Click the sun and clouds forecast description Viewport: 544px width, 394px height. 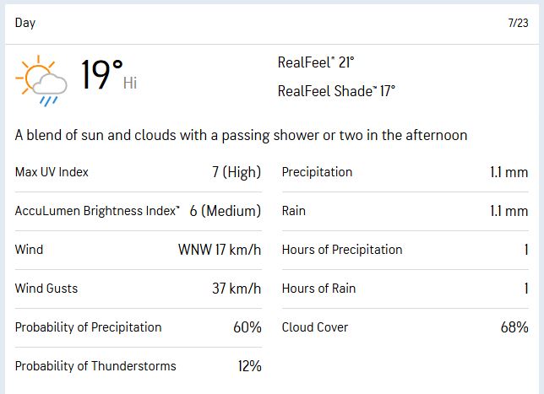click(241, 135)
